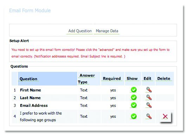Toggle show checkmark for Email Address
Image resolution: width=190 pixels, height=137 pixels.
(x=134, y=105)
